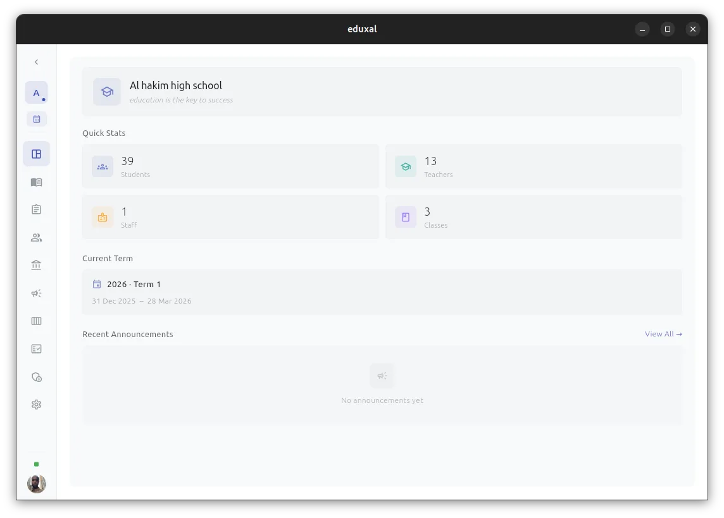Open announcements via the megaphone icon
The width and height of the screenshot is (724, 518).
pos(36,293)
